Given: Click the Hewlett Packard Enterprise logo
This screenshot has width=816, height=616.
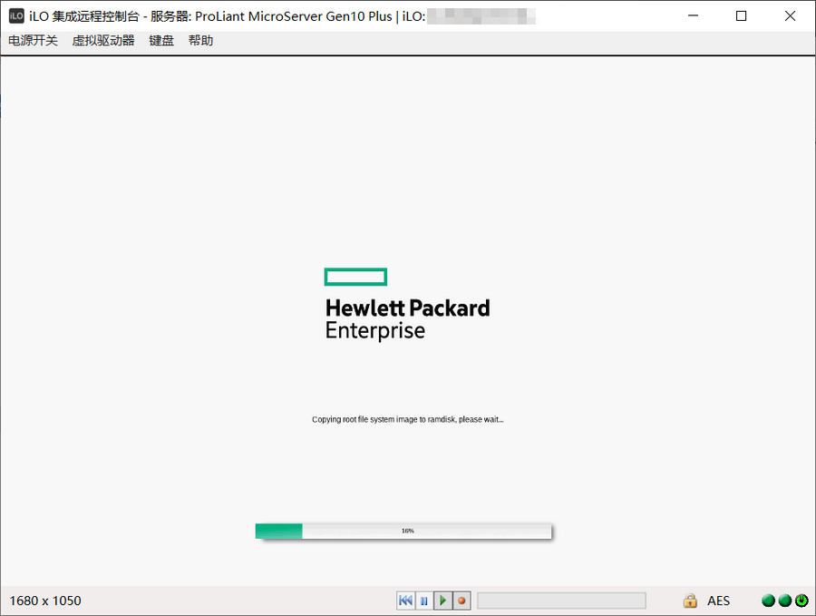Looking at the screenshot, I should (407, 305).
